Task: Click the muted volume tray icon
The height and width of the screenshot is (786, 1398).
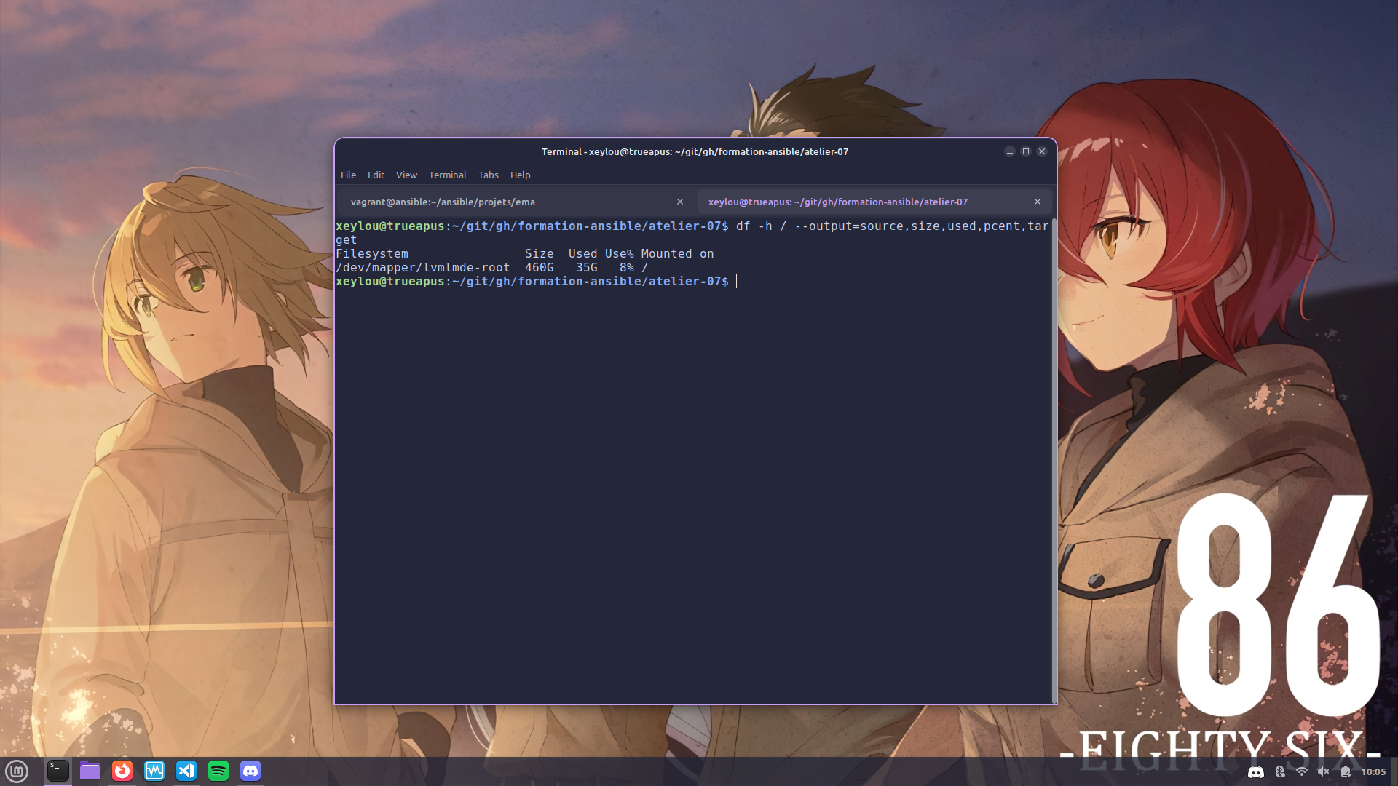Action: 1324,772
